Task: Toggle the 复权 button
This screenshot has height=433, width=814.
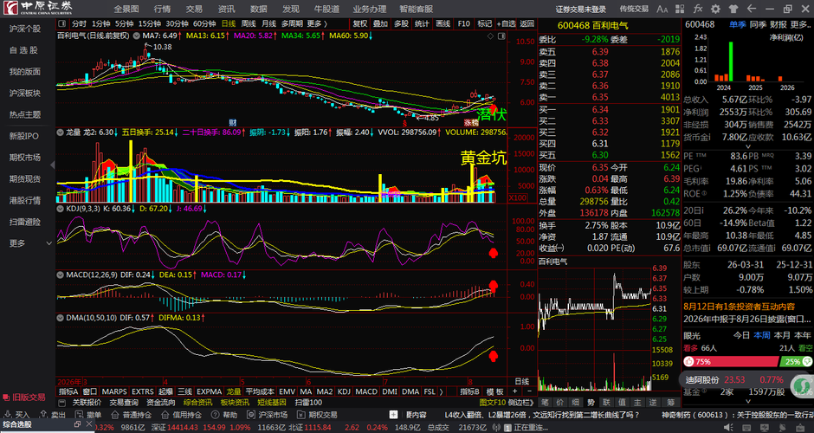Action: tap(360, 23)
